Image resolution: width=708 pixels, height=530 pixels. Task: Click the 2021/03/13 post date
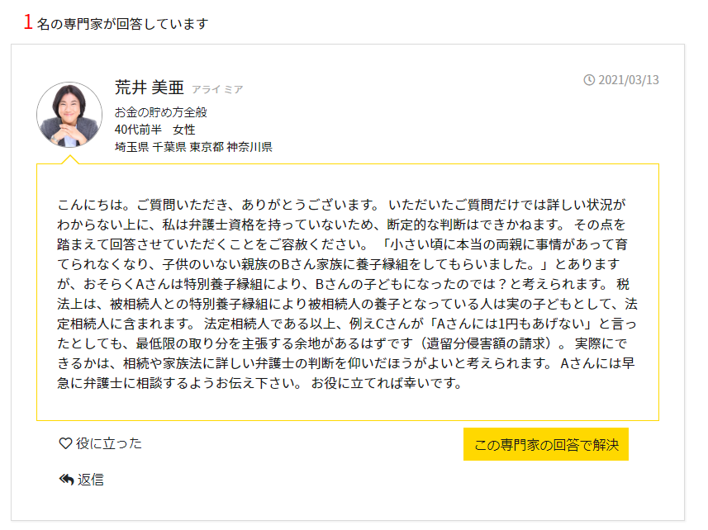click(629, 80)
